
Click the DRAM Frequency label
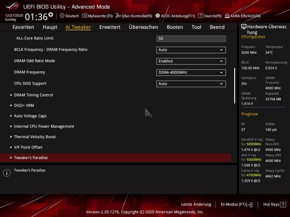[29, 72]
